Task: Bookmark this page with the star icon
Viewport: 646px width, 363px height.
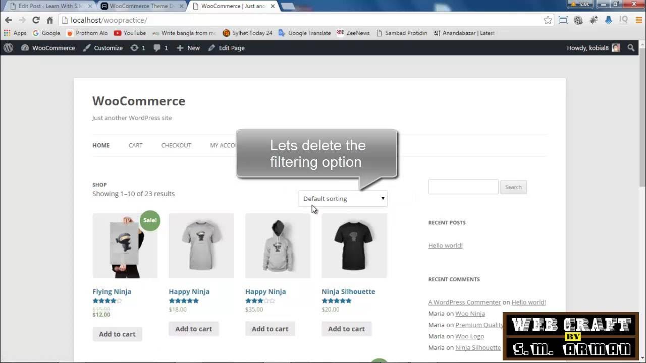Action: pyautogui.click(x=548, y=20)
